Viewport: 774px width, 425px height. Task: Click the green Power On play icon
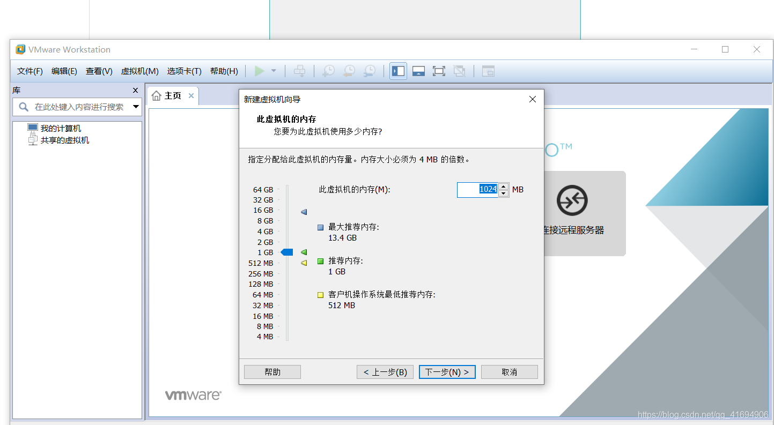click(x=260, y=71)
